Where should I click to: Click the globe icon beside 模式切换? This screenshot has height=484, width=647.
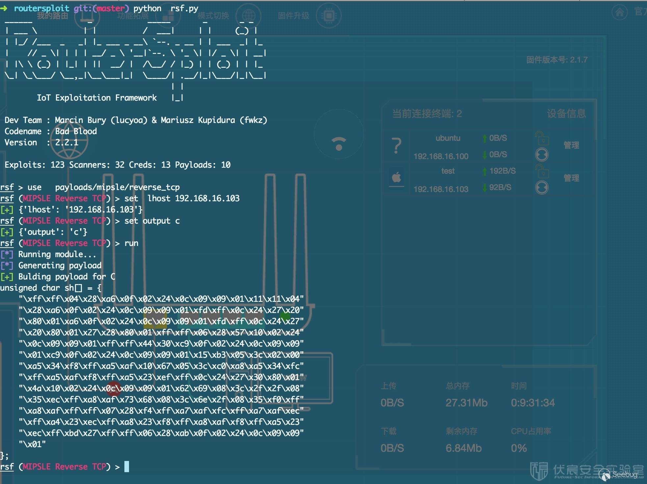(249, 15)
